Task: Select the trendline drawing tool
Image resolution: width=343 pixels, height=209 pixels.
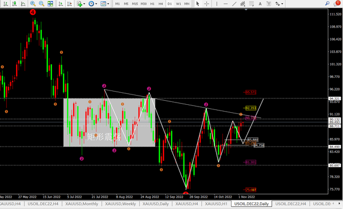Action: click(234, 3)
